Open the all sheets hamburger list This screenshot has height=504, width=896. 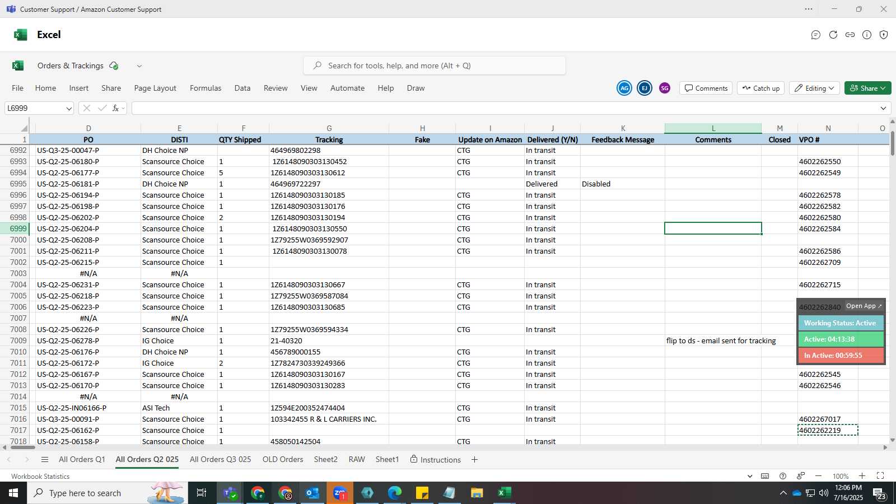pyautogui.click(x=45, y=459)
